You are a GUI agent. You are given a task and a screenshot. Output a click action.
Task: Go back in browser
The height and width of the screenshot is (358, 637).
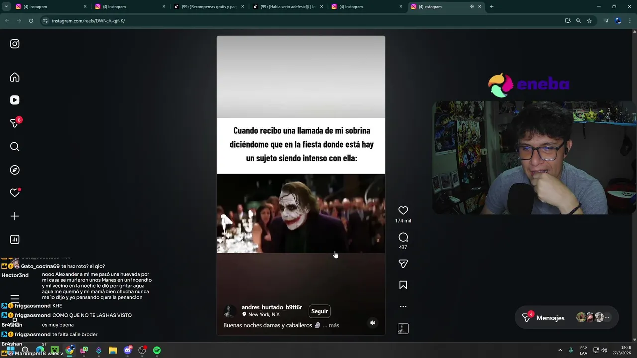(x=7, y=21)
